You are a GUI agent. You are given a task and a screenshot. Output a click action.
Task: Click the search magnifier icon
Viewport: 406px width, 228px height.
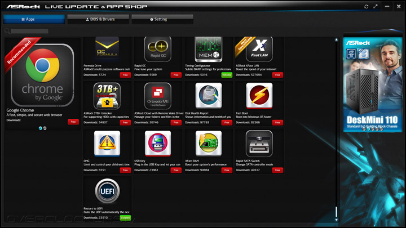(7, 31)
